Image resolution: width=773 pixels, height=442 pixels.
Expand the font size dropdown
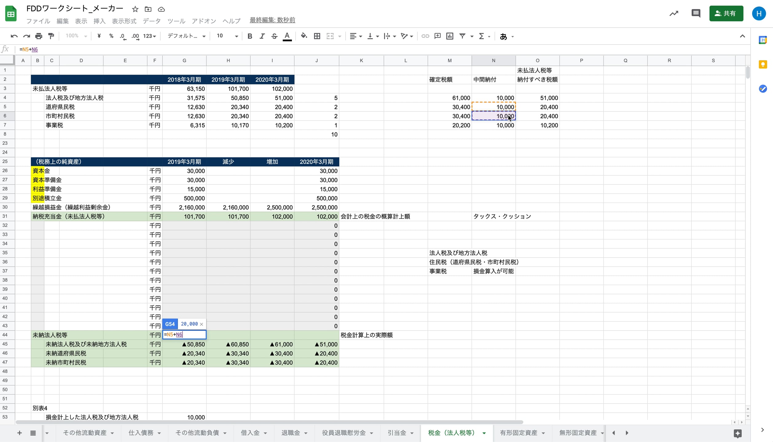[236, 36]
